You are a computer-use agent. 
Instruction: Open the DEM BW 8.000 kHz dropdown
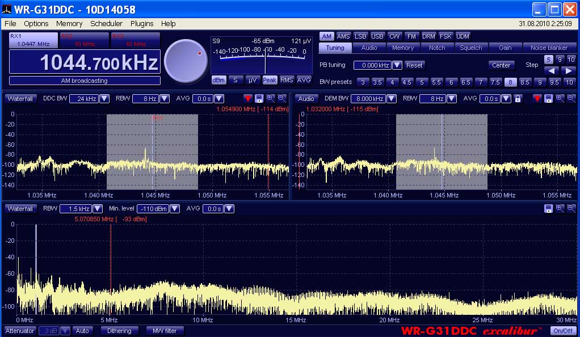(x=392, y=99)
